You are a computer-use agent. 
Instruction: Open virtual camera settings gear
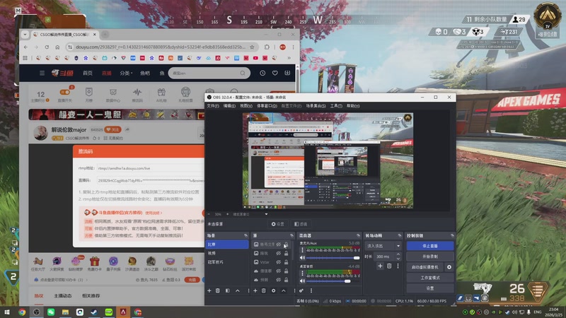pyautogui.click(x=449, y=267)
